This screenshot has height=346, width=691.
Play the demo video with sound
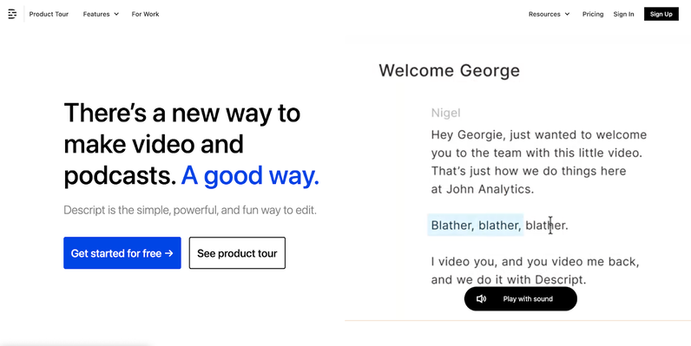point(521,299)
